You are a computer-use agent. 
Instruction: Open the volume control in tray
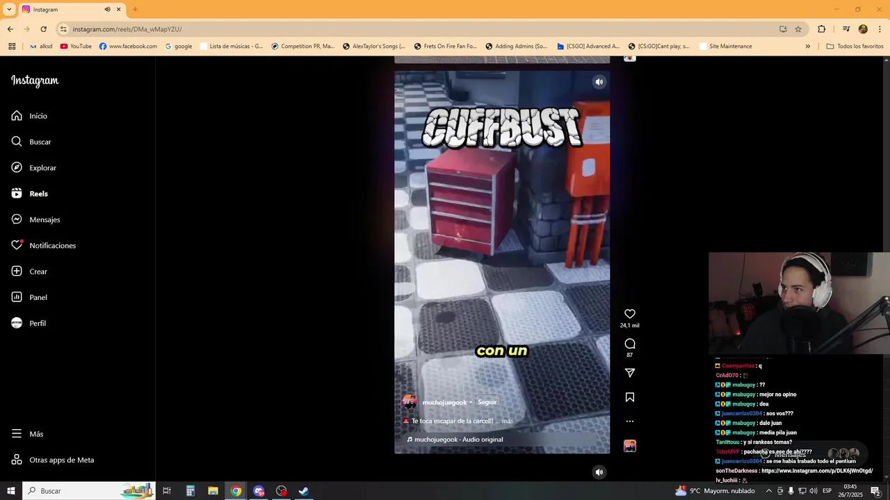[x=813, y=491]
